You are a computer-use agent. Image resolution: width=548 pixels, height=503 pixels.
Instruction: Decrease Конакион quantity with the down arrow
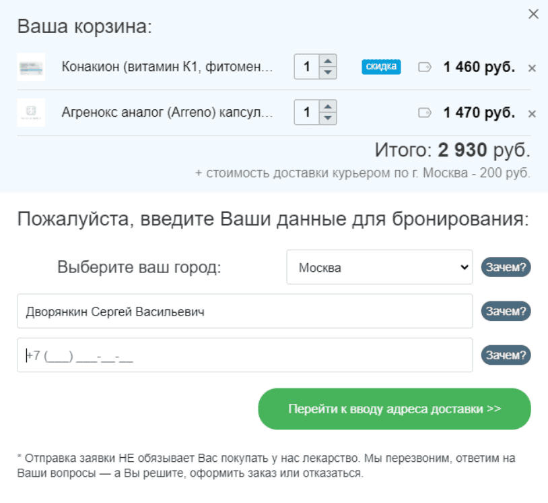(x=329, y=71)
